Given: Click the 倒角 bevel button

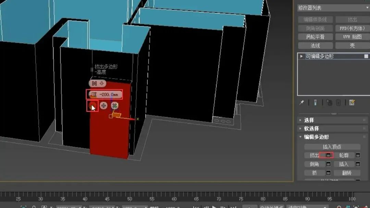Looking at the screenshot, I should (x=314, y=164).
